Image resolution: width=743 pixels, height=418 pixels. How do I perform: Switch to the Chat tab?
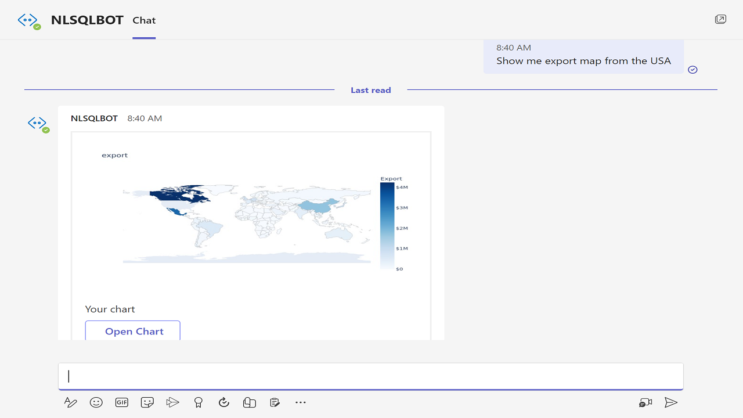pyautogui.click(x=144, y=20)
